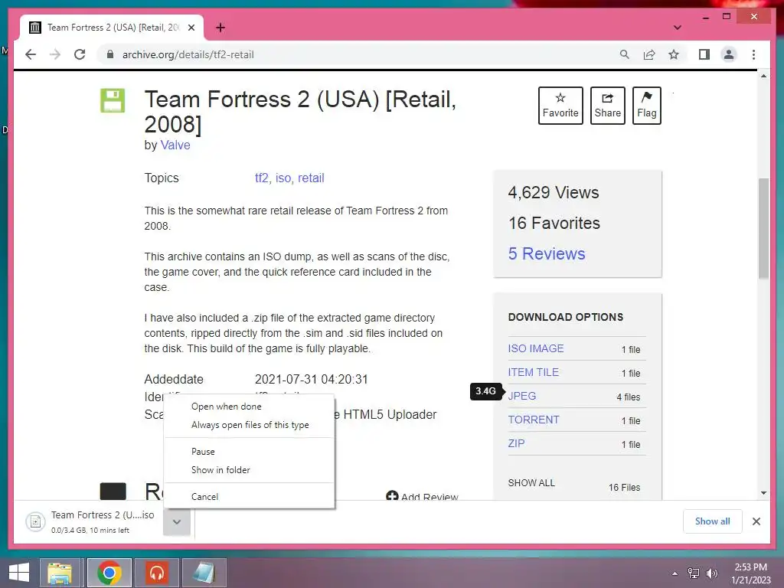Open the browser side panel icon
Viewport: 784px width, 588px height.
(704, 54)
